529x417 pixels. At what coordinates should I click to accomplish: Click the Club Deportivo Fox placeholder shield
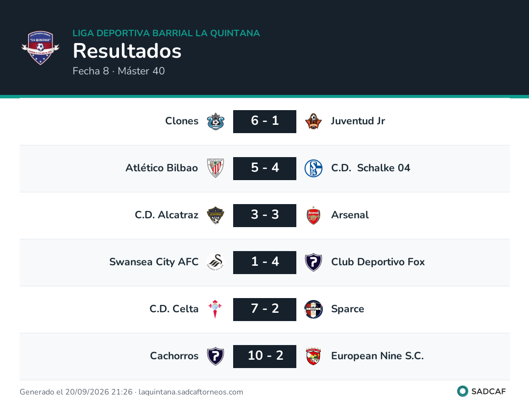313,262
